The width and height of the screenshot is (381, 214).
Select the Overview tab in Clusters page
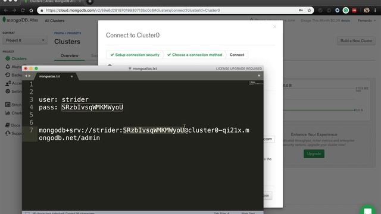(x=70, y=55)
